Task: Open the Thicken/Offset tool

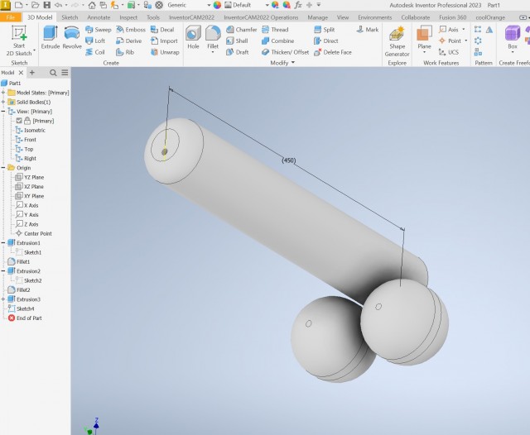Action: pos(285,52)
